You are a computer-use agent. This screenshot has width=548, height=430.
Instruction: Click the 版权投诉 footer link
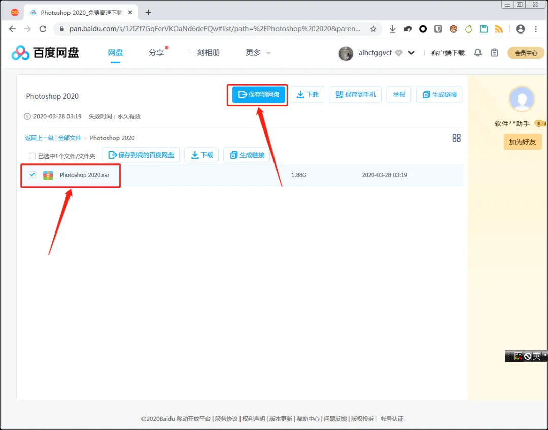362,419
